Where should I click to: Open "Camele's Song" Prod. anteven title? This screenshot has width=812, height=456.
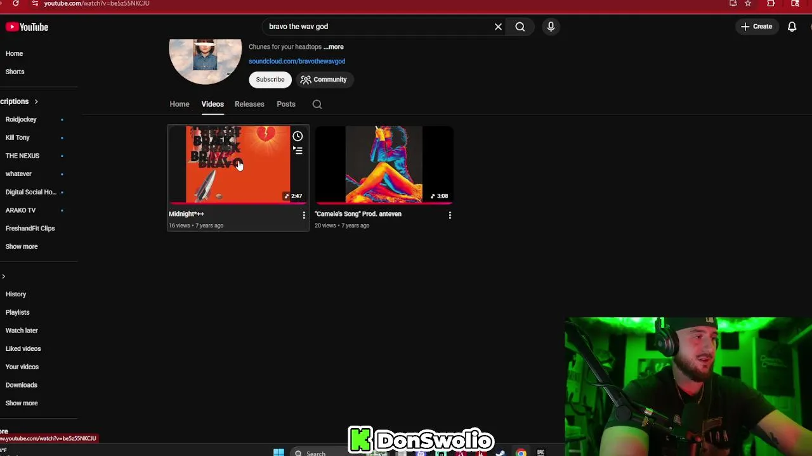tap(358, 214)
